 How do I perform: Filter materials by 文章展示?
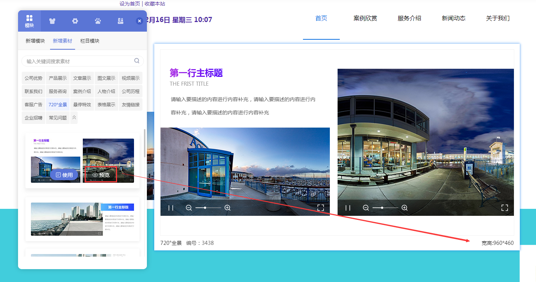click(x=82, y=78)
